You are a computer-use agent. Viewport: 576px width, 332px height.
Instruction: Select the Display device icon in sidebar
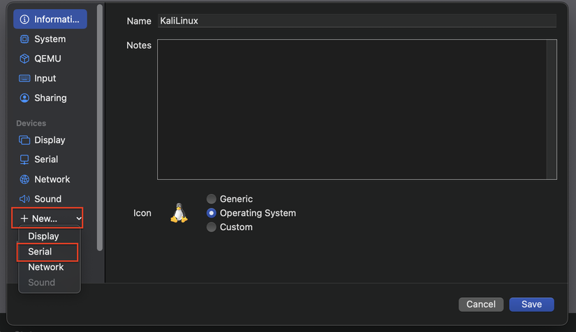(x=24, y=140)
